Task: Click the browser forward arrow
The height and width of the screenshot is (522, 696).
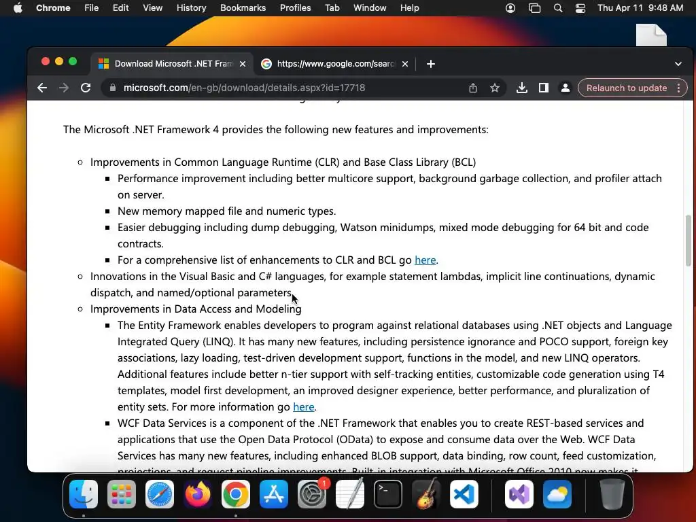Action: coord(64,88)
